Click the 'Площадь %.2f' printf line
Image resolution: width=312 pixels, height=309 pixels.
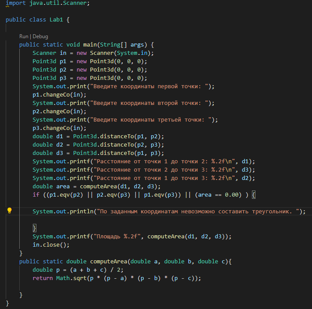pos(132,237)
